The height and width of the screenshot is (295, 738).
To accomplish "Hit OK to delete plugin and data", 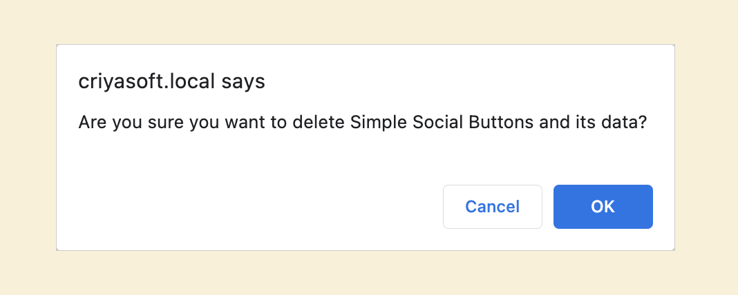I will coord(603,207).
